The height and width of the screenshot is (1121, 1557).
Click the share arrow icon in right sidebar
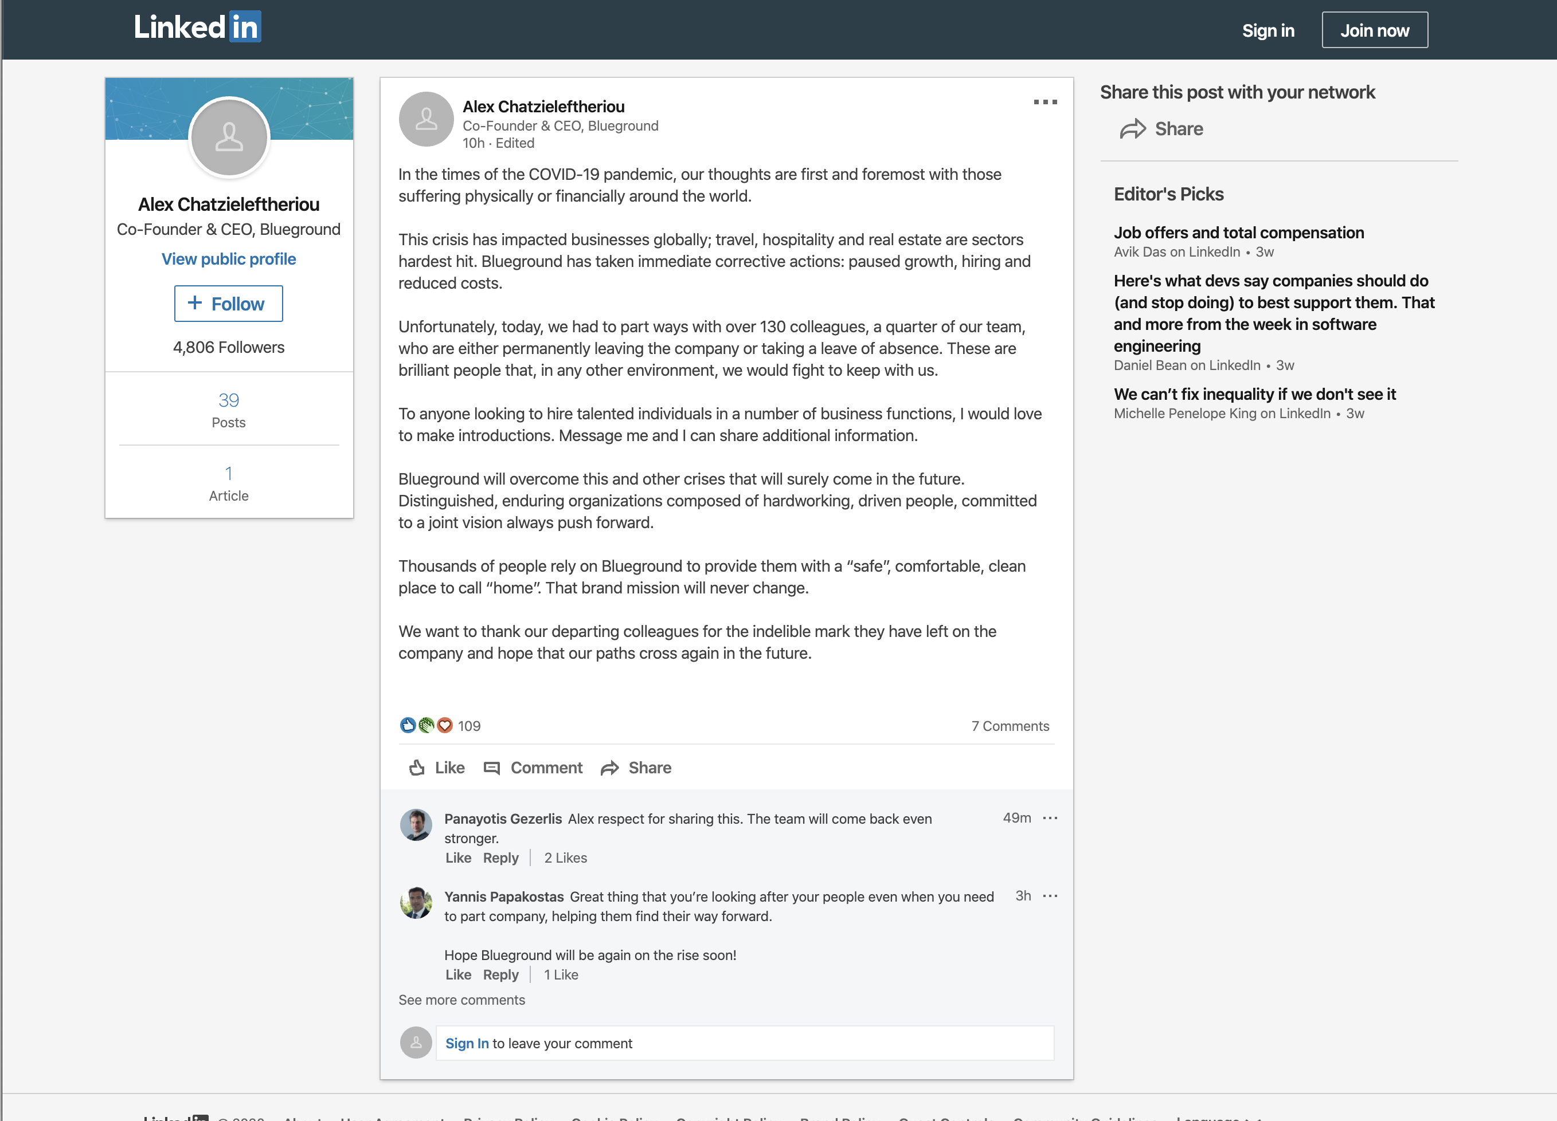1133,129
